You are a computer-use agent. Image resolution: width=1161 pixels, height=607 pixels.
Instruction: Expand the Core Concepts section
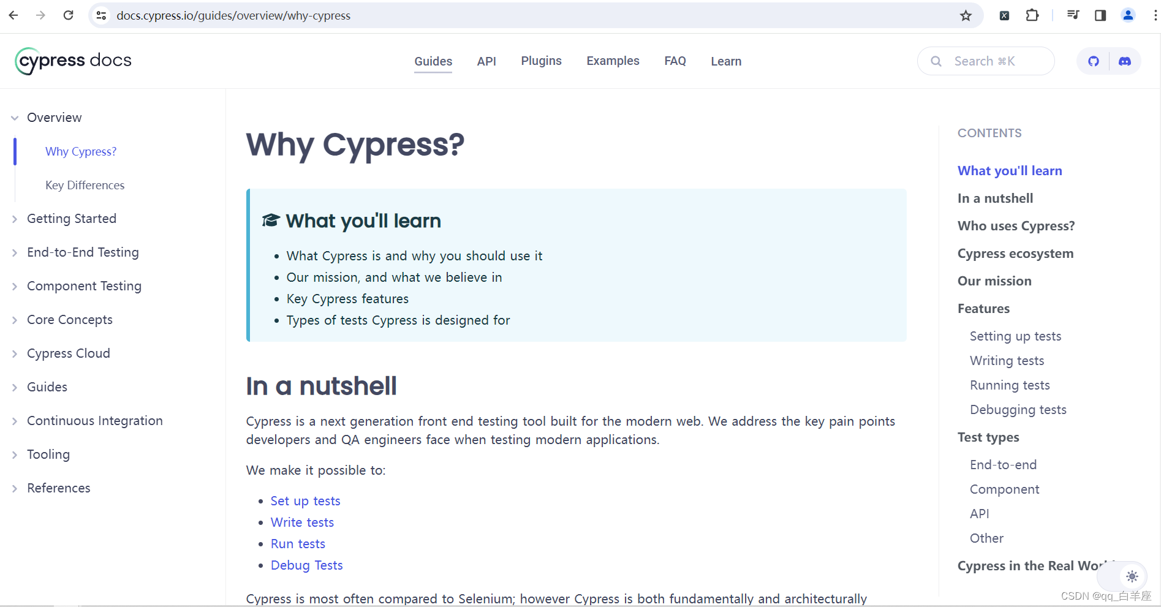click(15, 320)
